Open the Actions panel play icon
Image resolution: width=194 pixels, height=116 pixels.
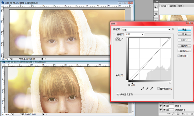(x=156, y=7)
